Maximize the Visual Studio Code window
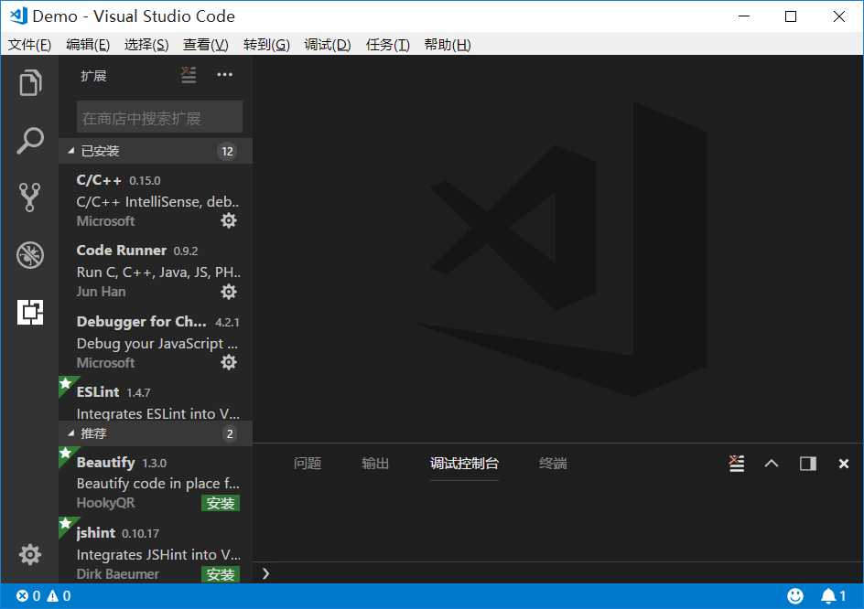 [x=791, y=16]
